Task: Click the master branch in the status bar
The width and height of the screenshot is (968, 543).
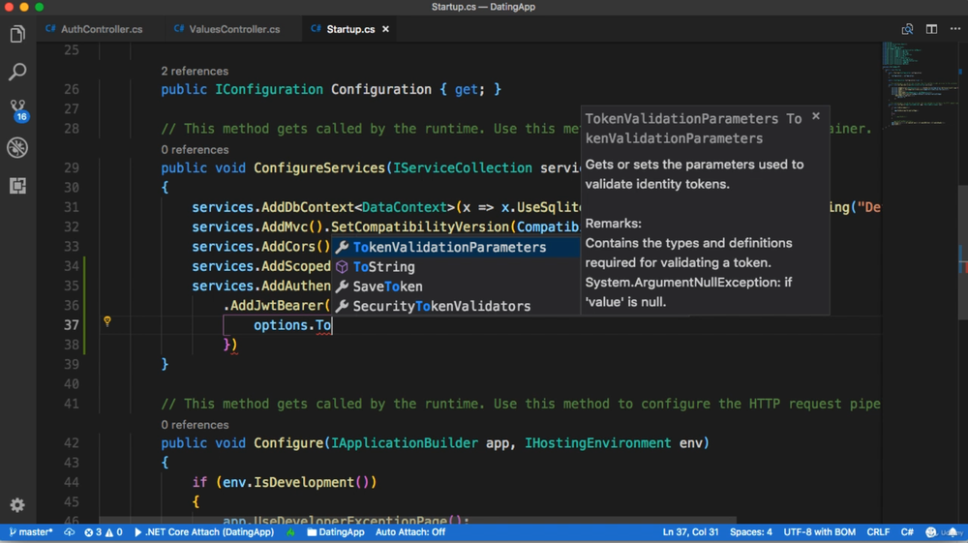Action: pyautogui.click(x=32, y=532)
